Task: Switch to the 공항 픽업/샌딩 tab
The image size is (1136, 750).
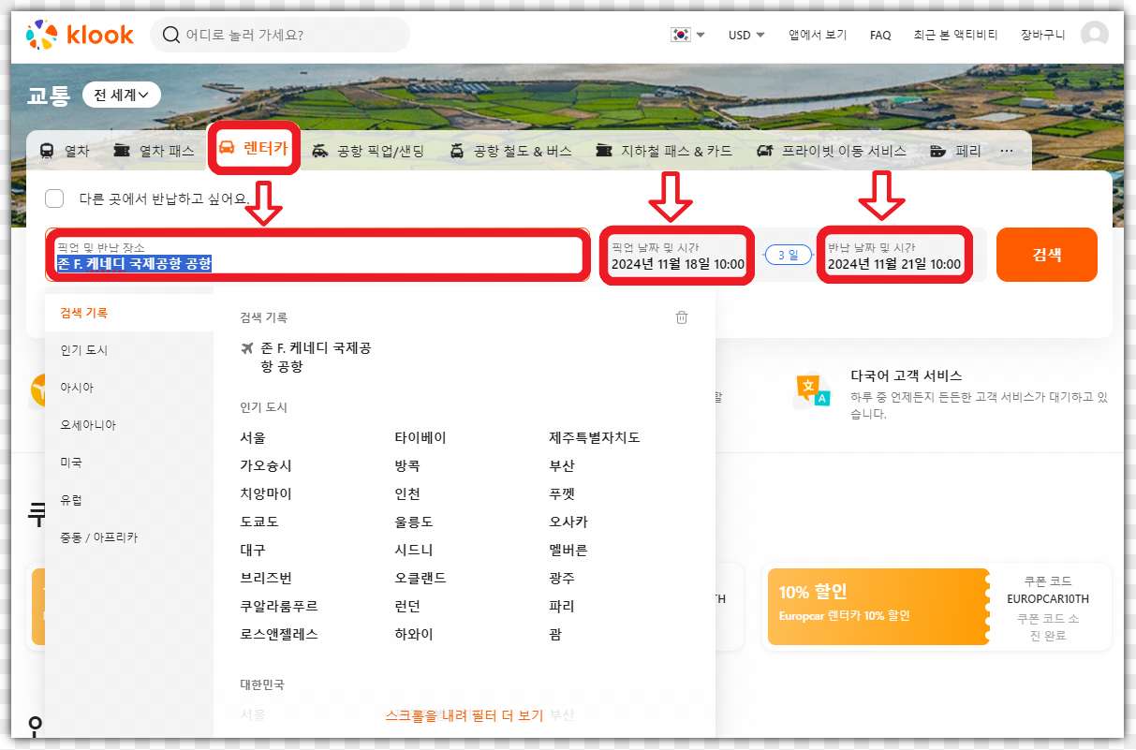Action: click(368, 151)
